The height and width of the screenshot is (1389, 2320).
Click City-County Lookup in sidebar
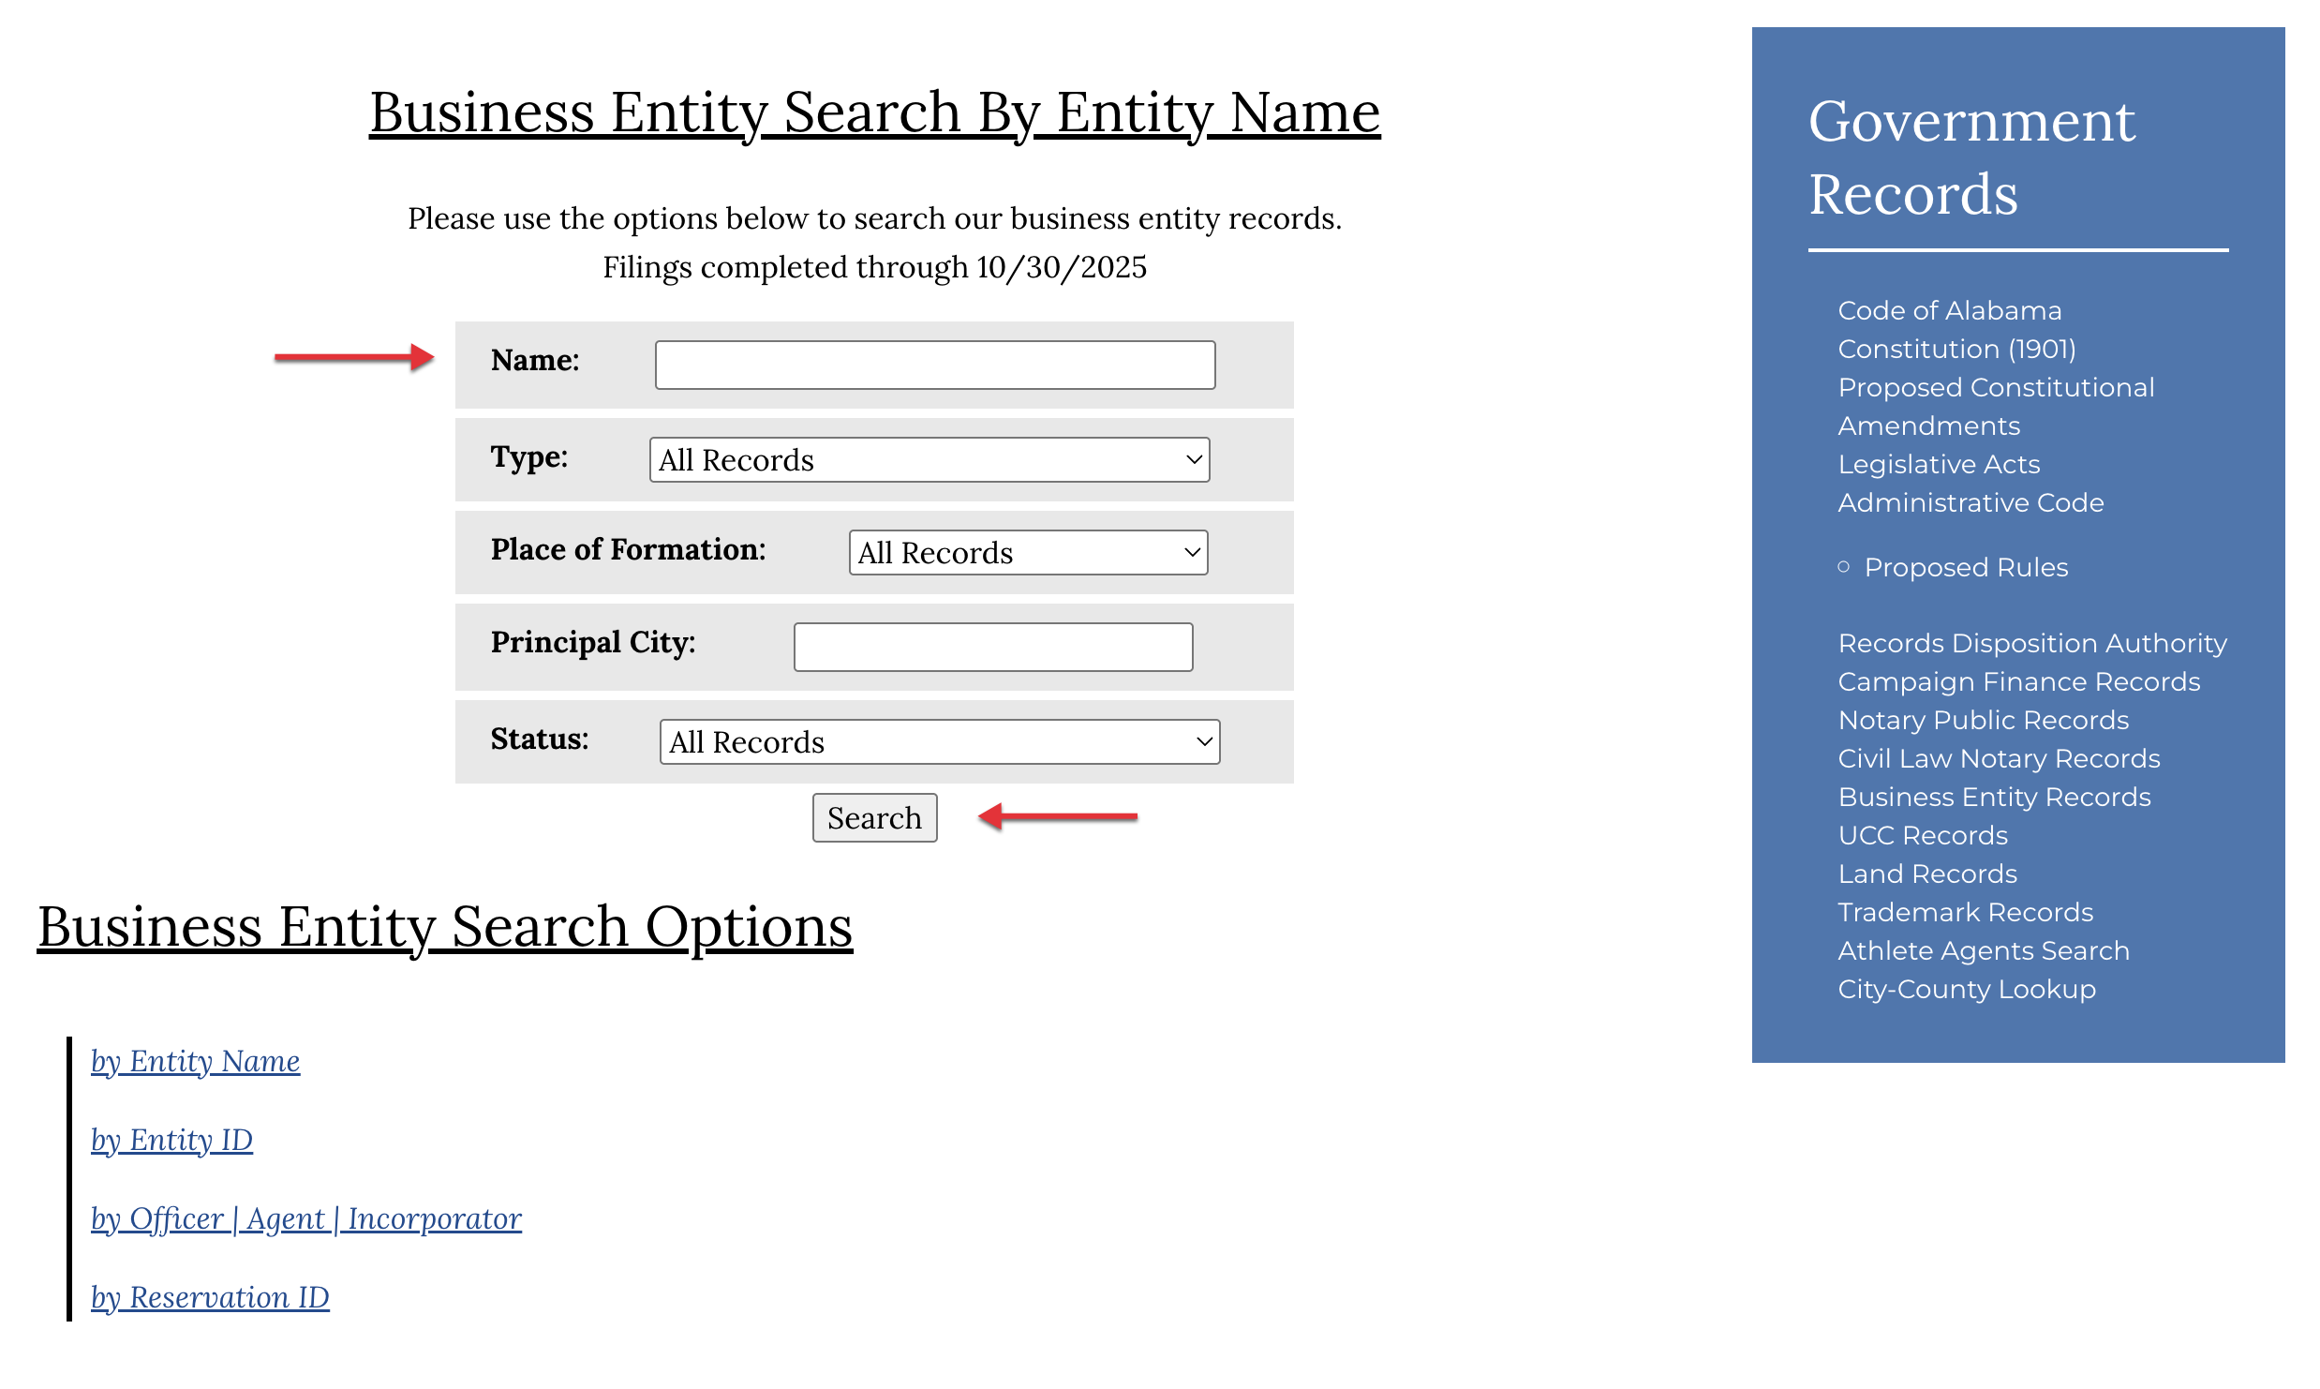pyautogui.click(x=1966, y=989)
